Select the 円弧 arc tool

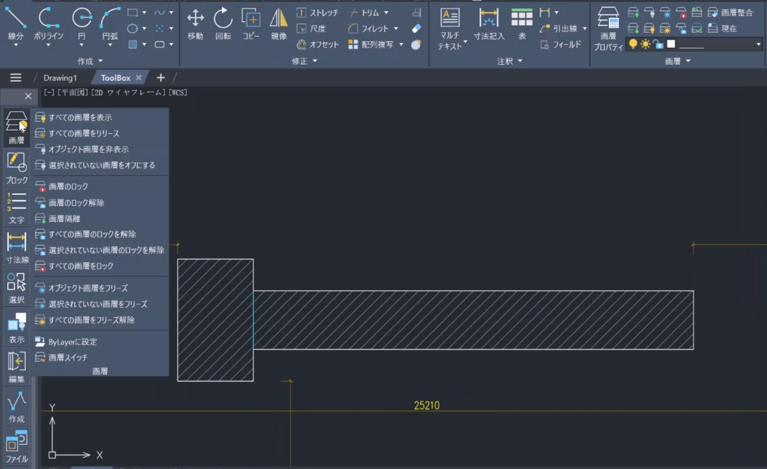click(x=110, y=23)
